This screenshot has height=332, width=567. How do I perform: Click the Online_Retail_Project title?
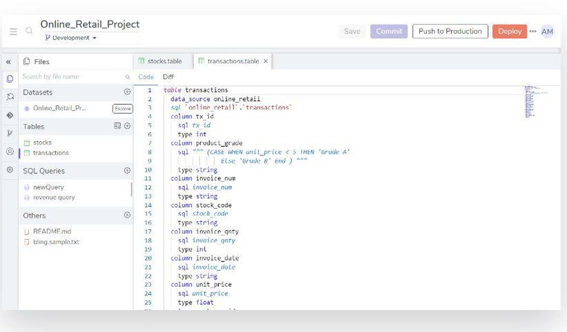90,24
